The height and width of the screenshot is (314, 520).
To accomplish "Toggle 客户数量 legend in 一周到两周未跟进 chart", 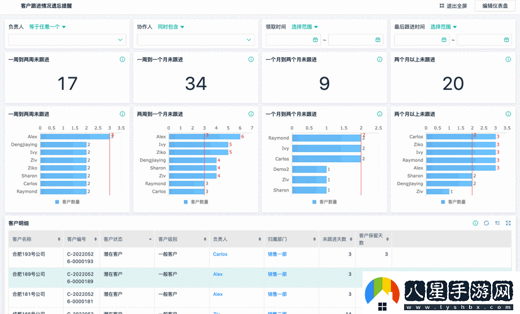I will (x=67, y=202).
